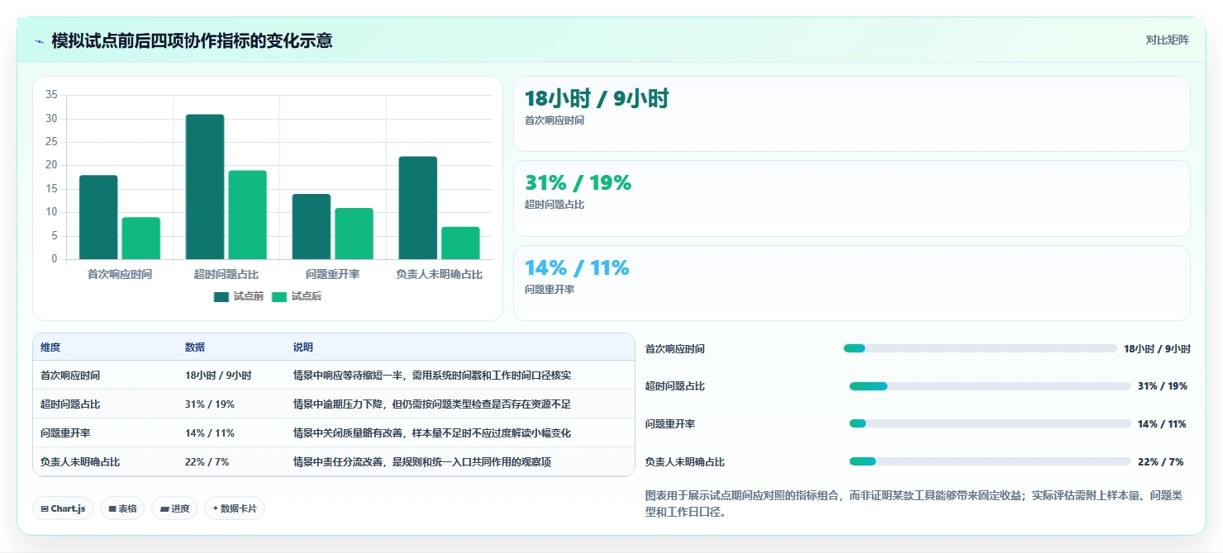Click the 试点后 bar for 负责人未明确占比
Viewport: 1223px width, 553px height.
pyautogui.click(x=460, y=243)
